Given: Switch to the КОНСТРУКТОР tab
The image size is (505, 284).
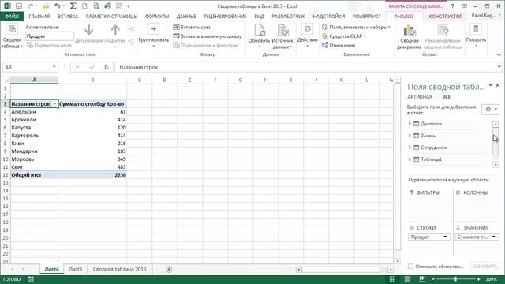Looking at the screenshot, I should (445, 16).
